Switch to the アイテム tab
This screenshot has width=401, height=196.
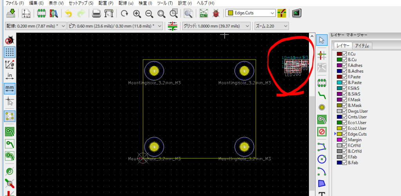(362, 45)
